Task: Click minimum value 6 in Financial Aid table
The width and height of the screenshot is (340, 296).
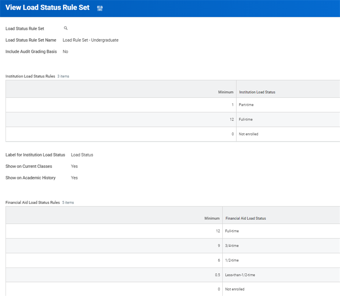Action: [x=219, y=260]
